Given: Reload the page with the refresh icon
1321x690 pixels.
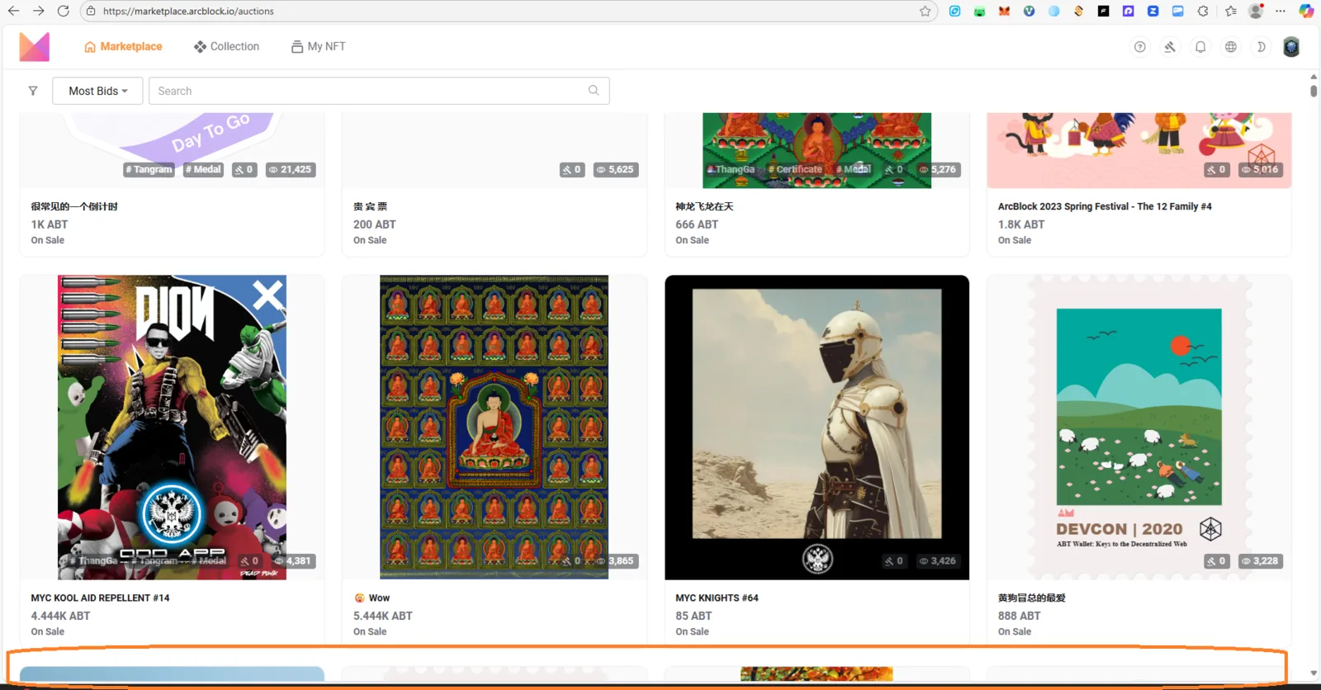Looking at the screenshot, I should click(x=64, y=11).
